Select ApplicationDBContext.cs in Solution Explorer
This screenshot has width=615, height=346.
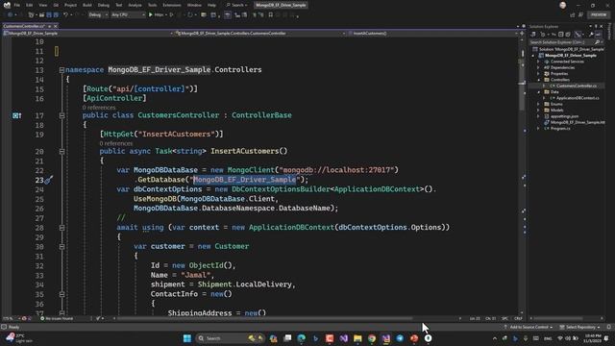577,98
